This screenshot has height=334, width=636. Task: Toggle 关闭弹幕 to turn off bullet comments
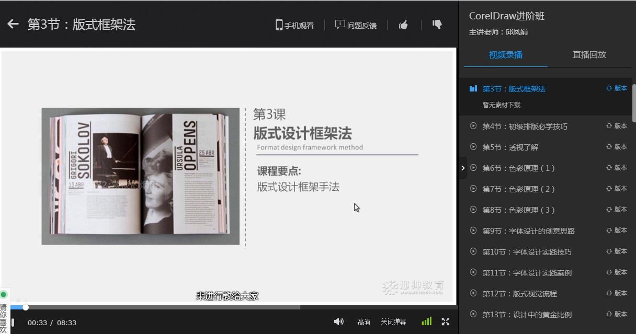coord(393,322)
